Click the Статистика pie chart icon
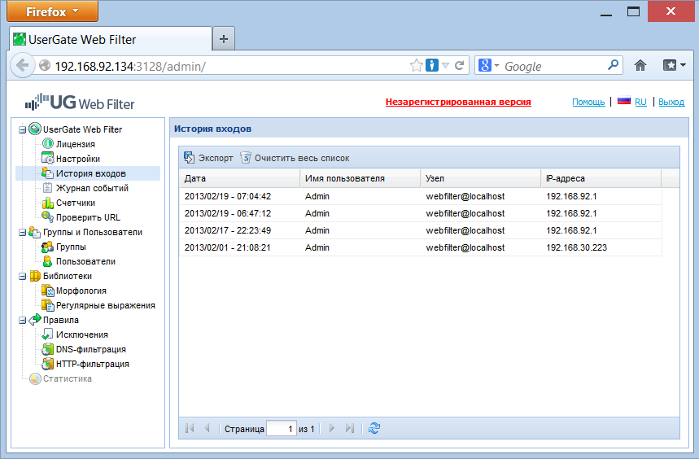The image size is (699, 459). [x=35, y=378]
